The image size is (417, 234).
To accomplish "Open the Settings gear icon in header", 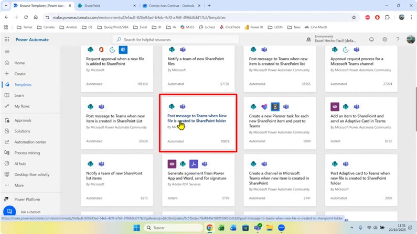I will [384, 40].
